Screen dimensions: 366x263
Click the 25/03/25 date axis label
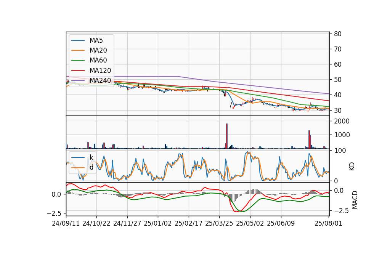coord(219,224)
